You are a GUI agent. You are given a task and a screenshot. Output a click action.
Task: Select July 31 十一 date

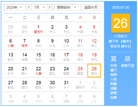click(x=66, y=85)
